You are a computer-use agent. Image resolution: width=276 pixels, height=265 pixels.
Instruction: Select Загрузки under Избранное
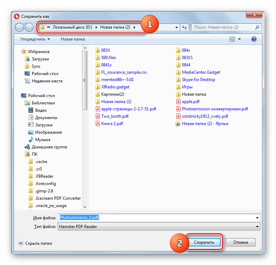[x=40, y=59]
